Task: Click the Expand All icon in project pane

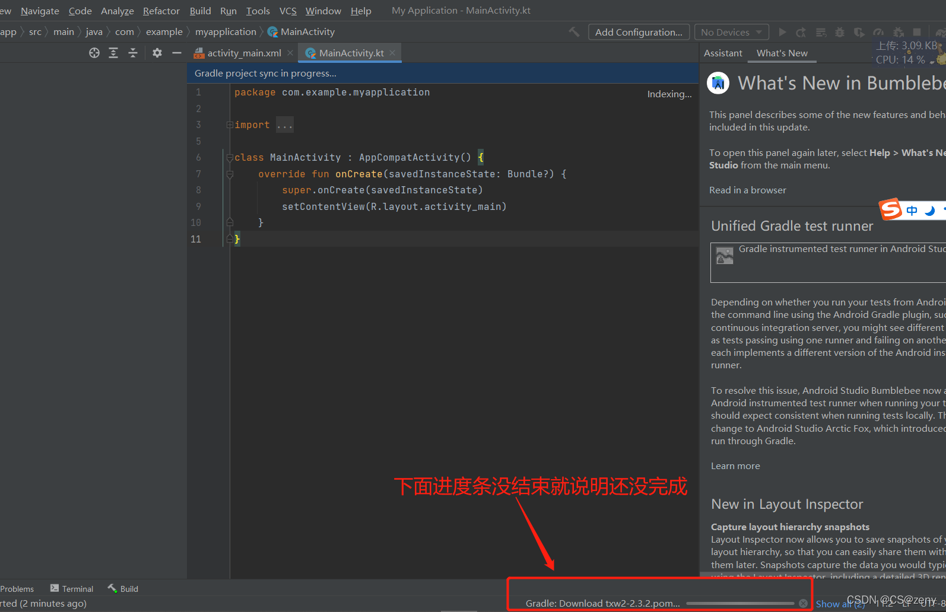Action: [x=113, y=53]
